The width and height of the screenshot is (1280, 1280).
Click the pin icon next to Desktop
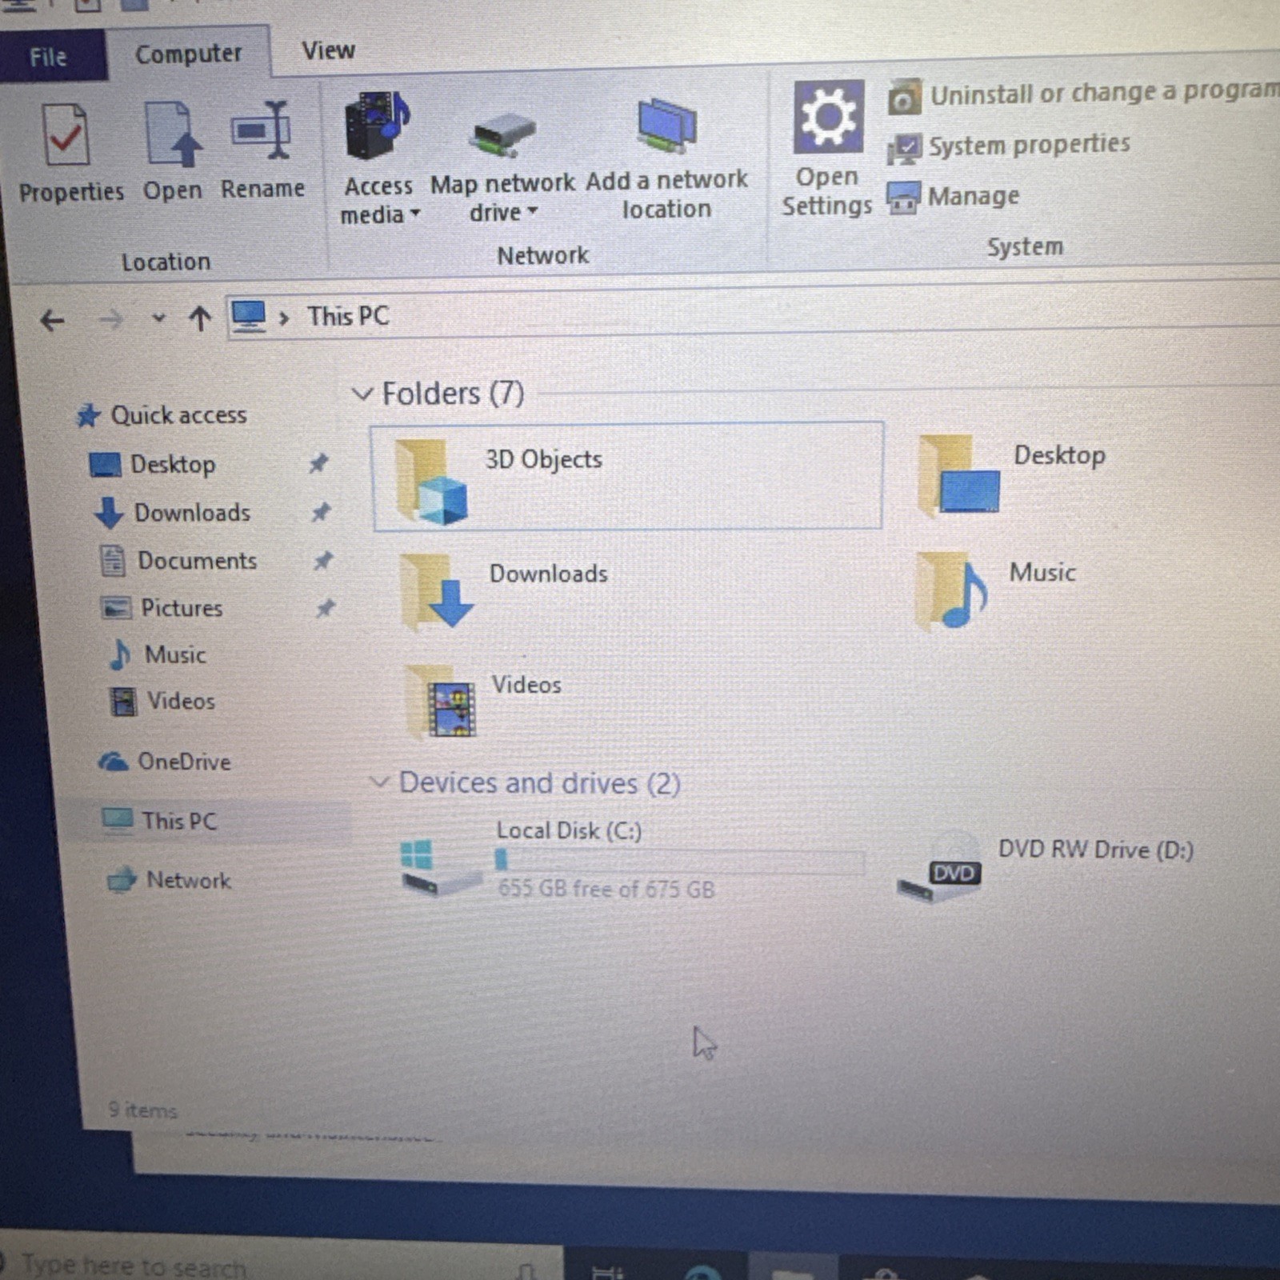coord(318,462)
